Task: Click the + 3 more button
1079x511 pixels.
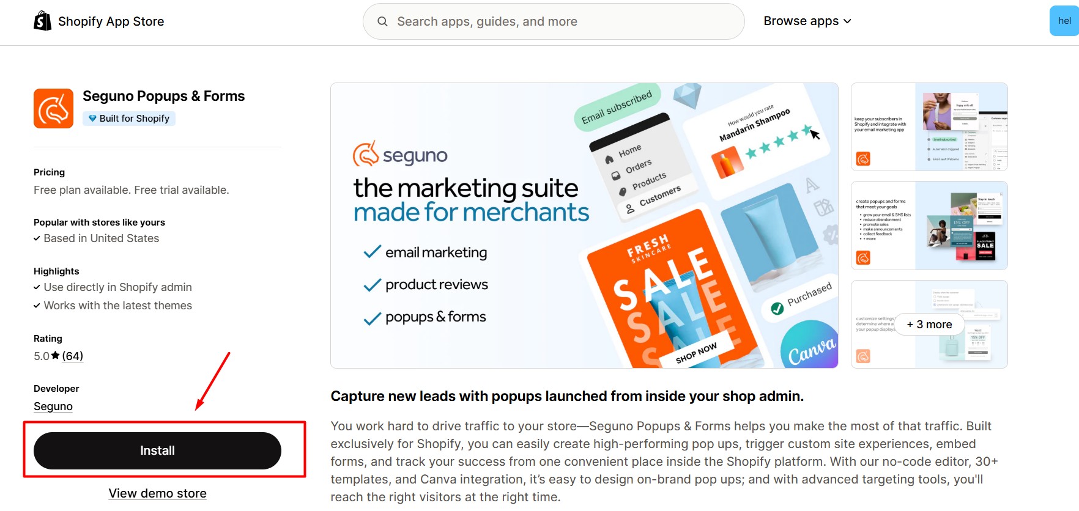Action: [x=929, y=325]
